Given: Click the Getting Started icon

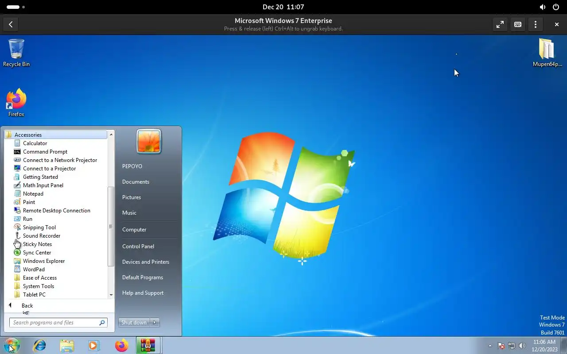Looking at the screenshot, I should tap(17, 177).
